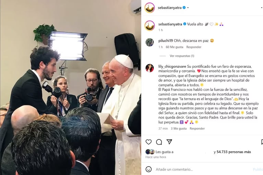The width and height of the screenshot is (263, 175).
Task: Share the post with the paper plane icon
Action: point(169,142)
